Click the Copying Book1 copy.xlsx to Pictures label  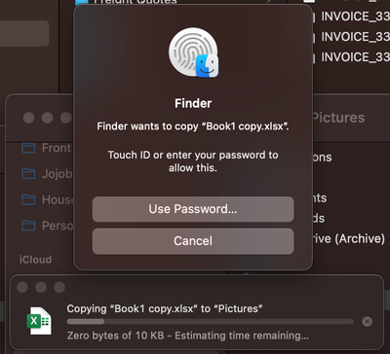click(x=165, y=308)
